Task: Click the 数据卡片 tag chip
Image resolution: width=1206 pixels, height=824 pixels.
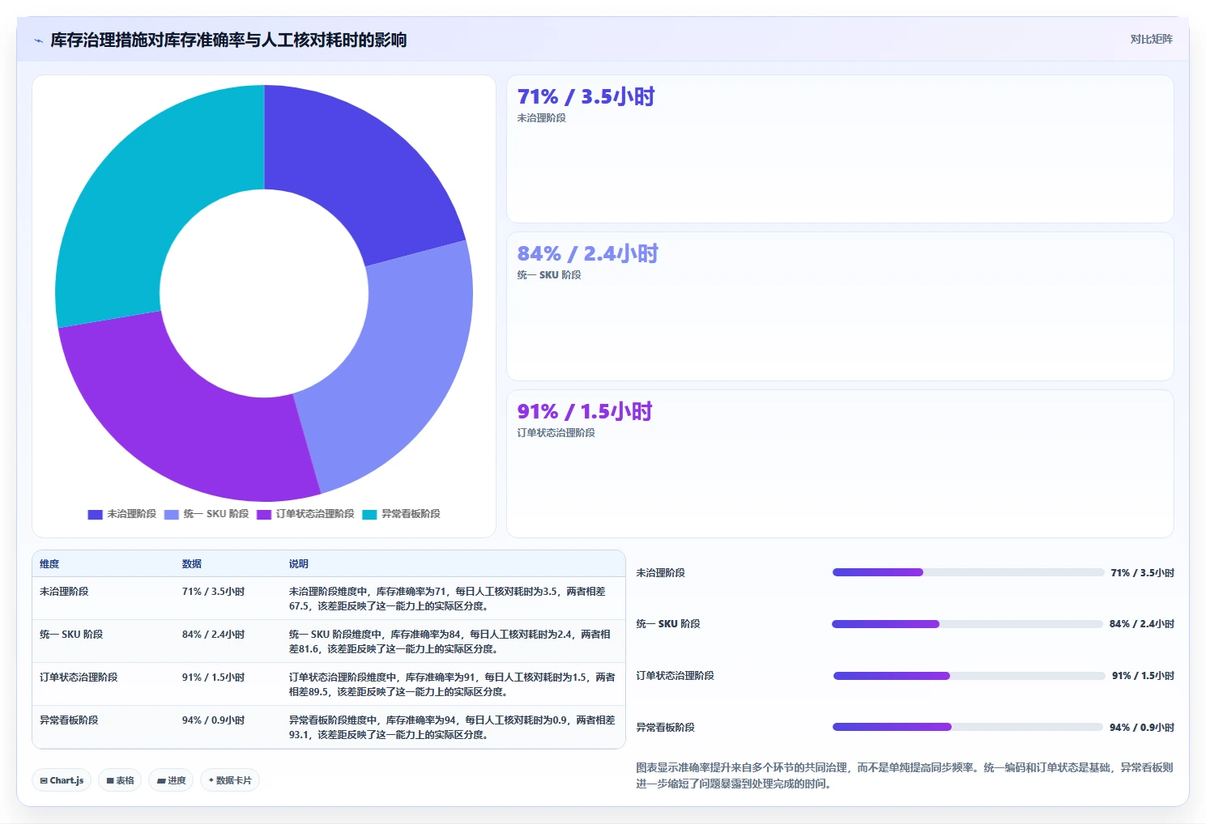Action: point(230,780)
